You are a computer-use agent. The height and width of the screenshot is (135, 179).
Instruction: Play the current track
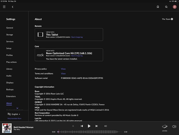(89, 126)
